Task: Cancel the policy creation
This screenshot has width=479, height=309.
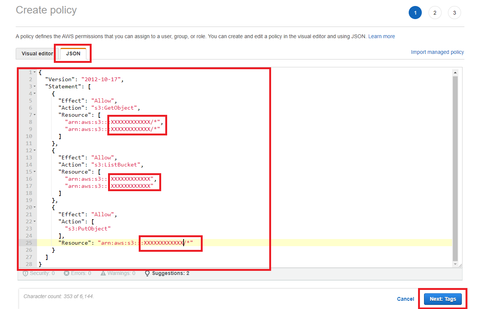Action: 405,299
